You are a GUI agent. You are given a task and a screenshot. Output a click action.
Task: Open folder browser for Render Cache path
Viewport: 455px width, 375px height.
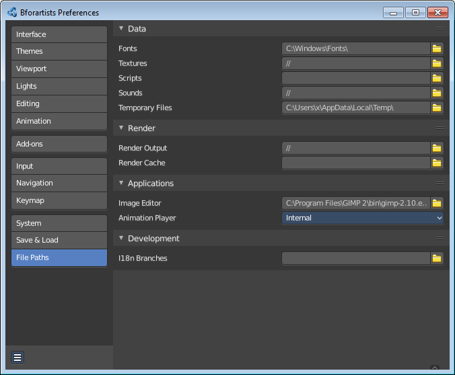click(437, 163)
